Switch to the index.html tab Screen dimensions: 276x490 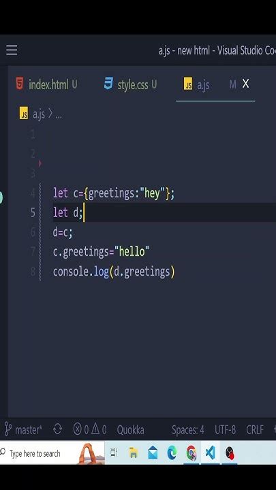click(x=46, y=84)
